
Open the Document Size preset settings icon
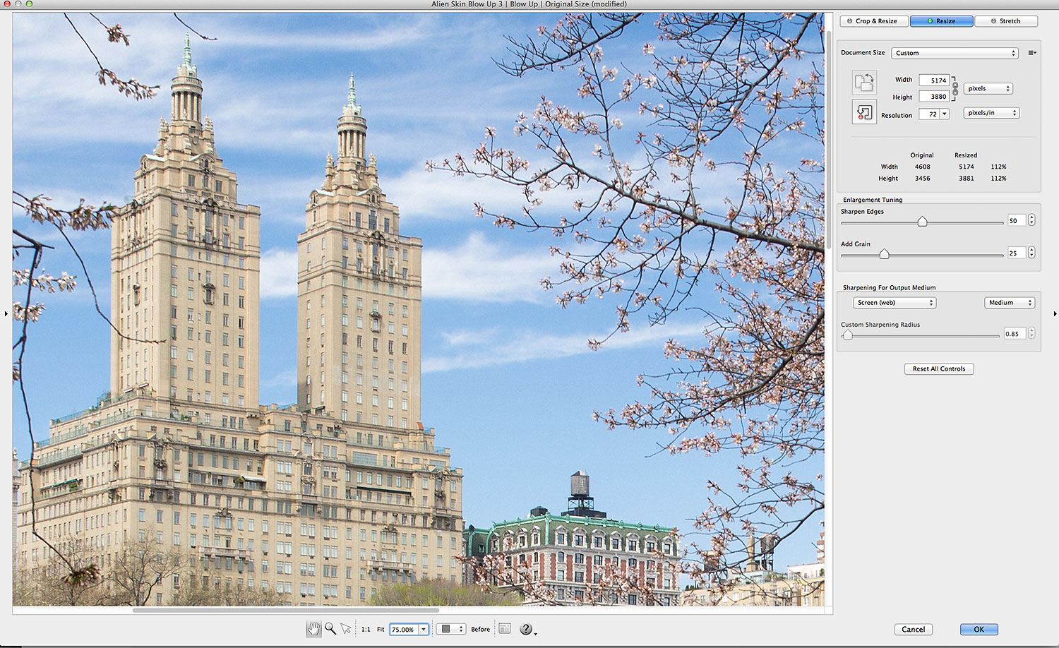[1033, 52]
